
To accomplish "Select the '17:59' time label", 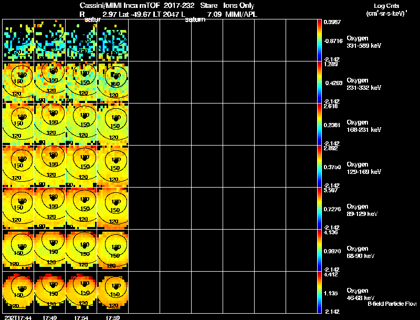I will tap(113, 317).
